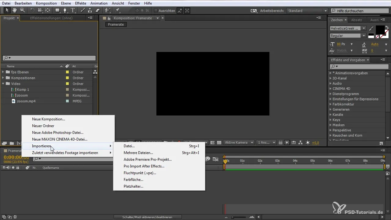Viewport: 391px width, 220px height.
Task: Open the Datei menu
Action: [x=6, y=3]
